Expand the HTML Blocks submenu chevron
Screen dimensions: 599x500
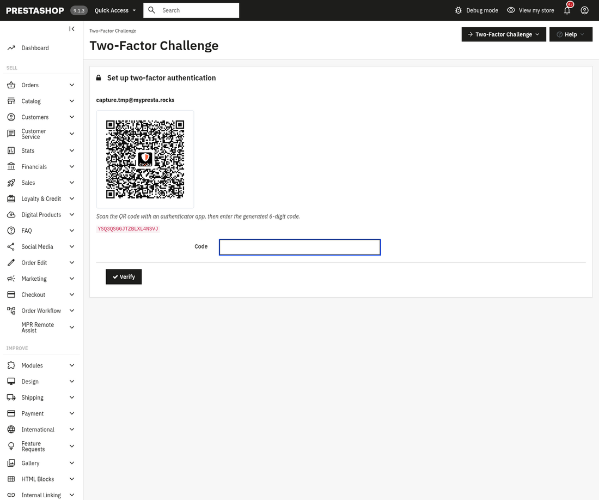pyautogui.click(x=72, y=479)
